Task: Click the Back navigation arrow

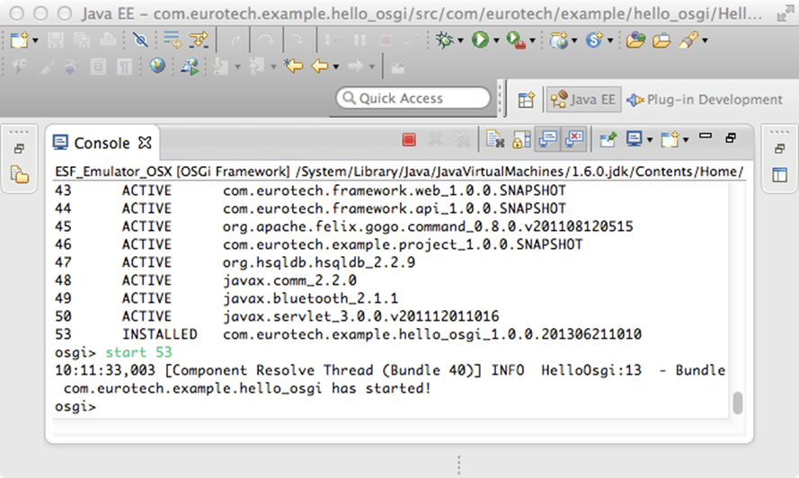Action: [319, 66]
